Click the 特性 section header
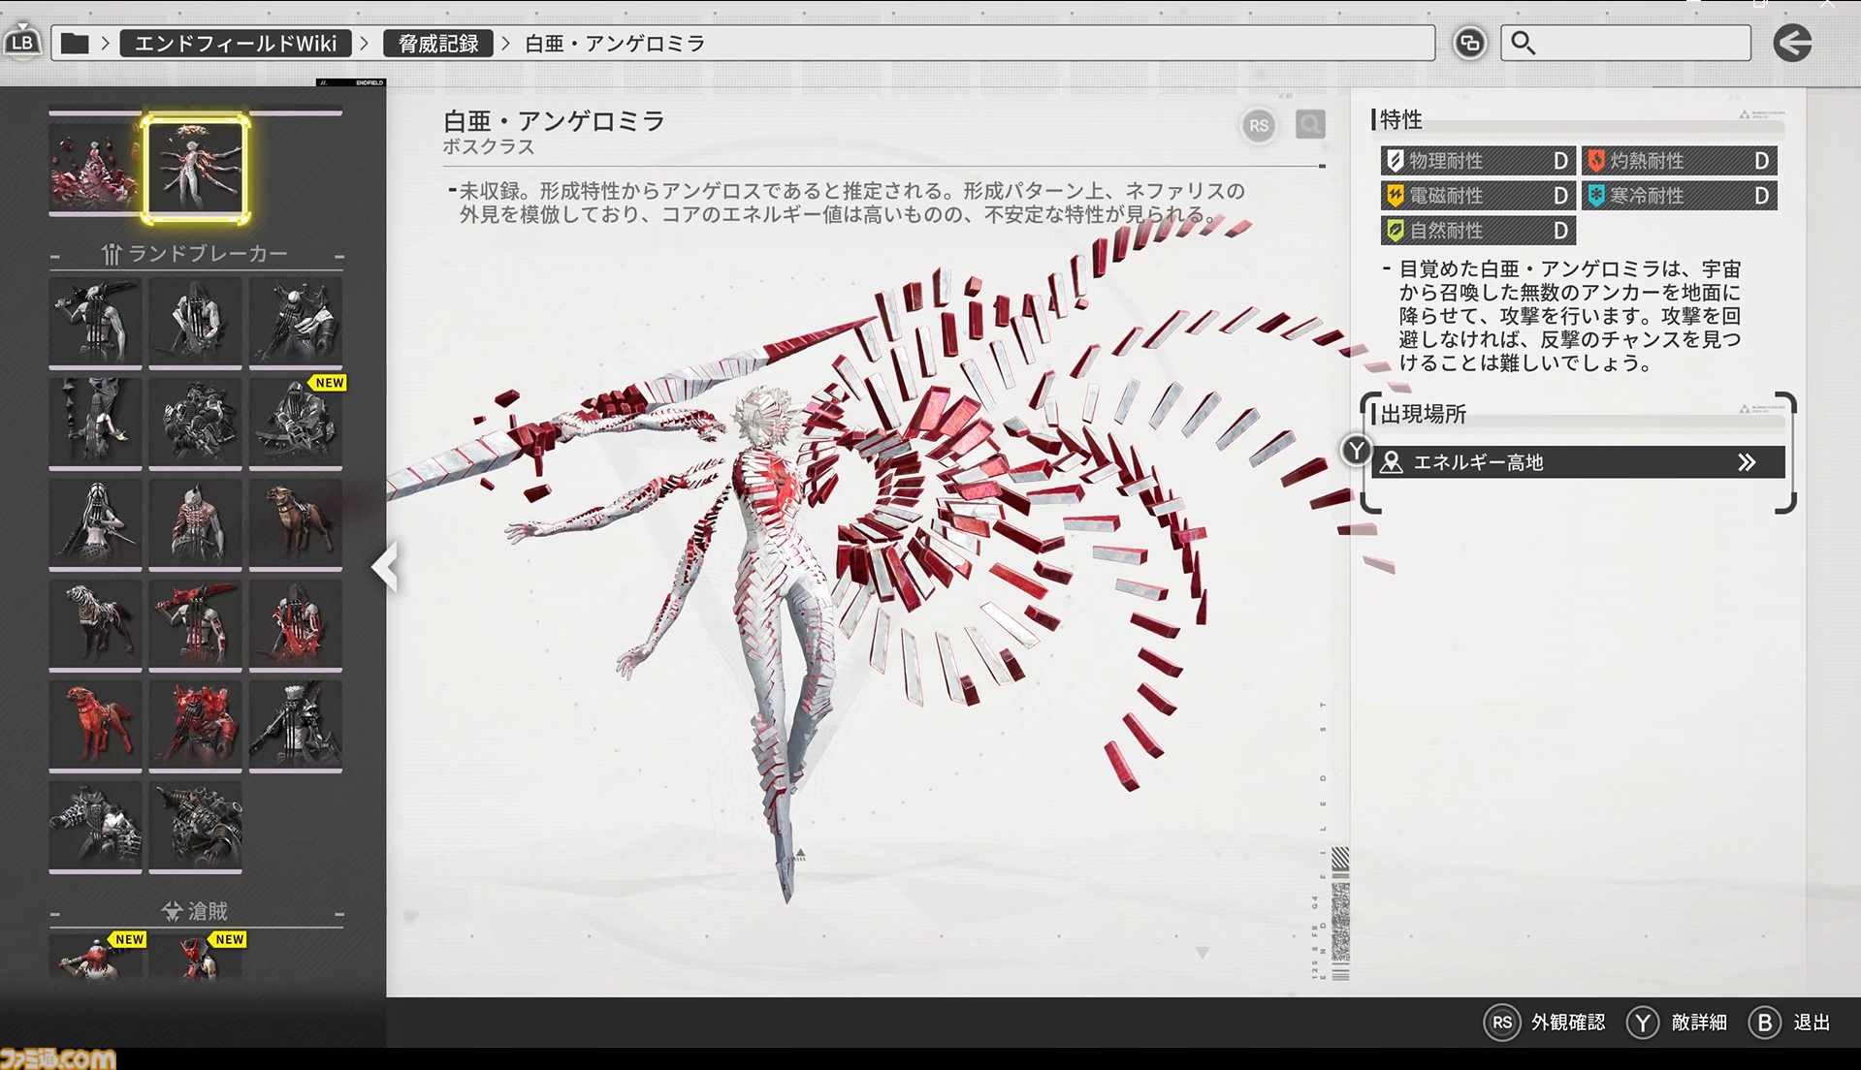This screenshot has height=1070, width=1861. click(x=1399, y=120)
